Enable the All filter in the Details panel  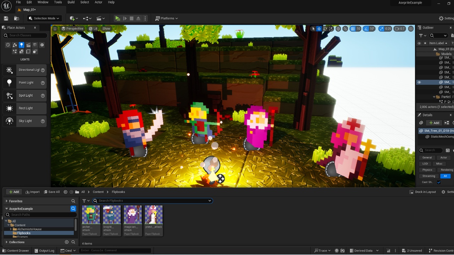[x=445, y=176]
